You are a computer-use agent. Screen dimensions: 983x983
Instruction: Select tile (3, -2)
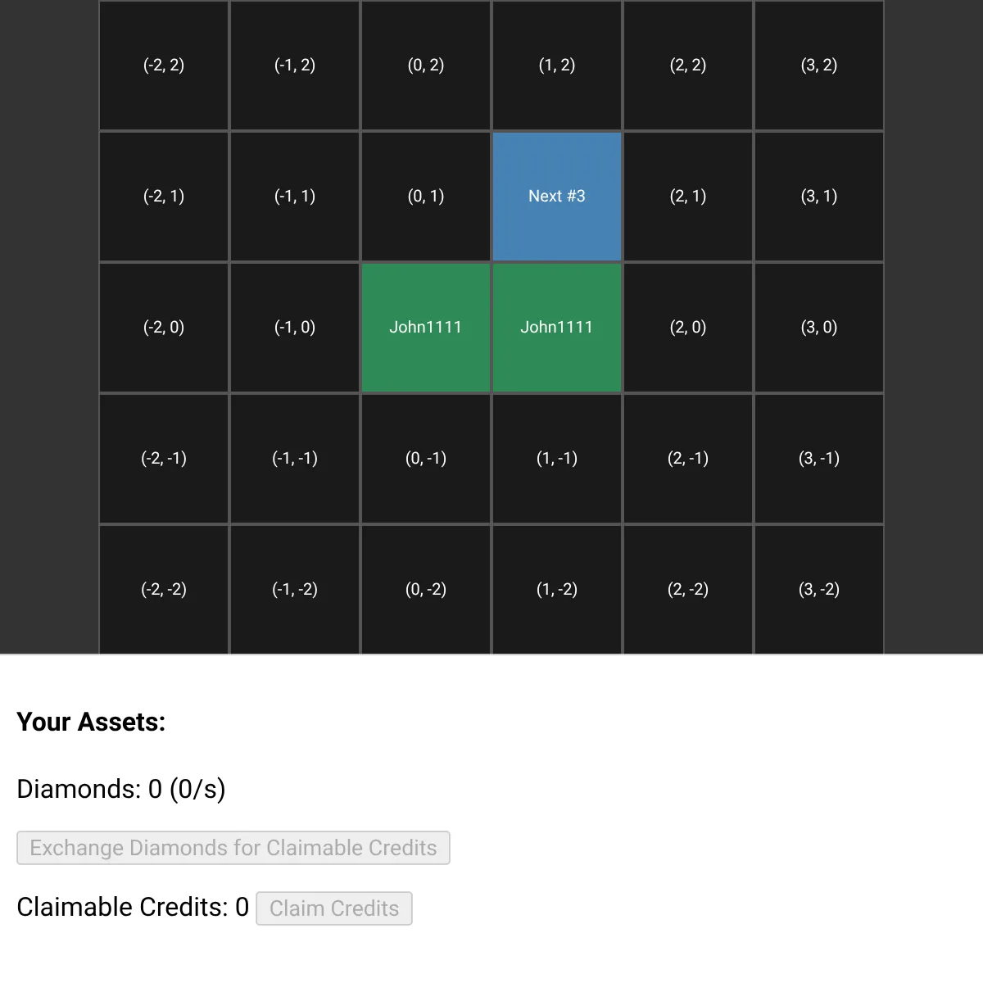pos(819,590)
